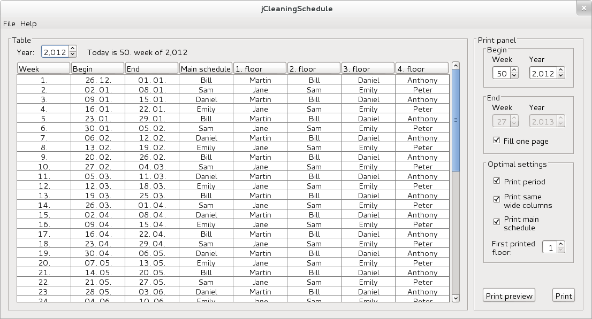
Task: Select End cell 22. 04. in week 17
Action: pos(152,234)
